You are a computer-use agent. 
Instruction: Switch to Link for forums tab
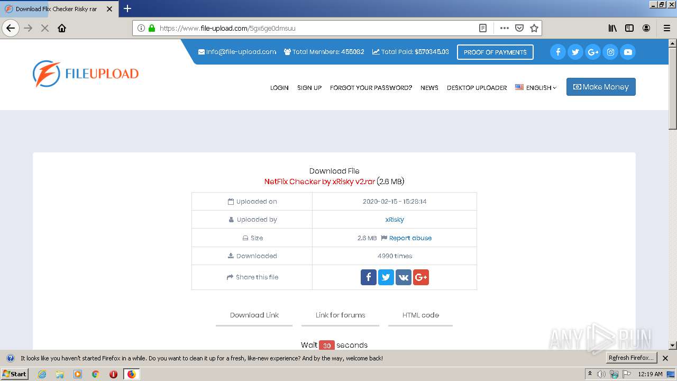point(341,315)
